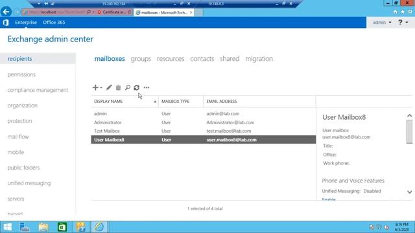Select the groups tab
415x233 pixels.
tap(141, 59)
